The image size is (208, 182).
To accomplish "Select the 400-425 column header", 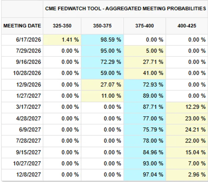I will click(187, 26).
